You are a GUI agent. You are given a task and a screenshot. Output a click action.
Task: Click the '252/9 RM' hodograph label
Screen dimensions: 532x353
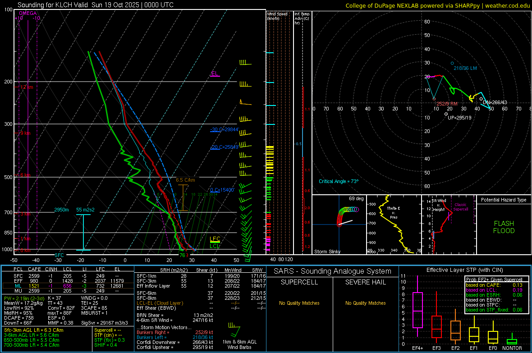point(447,104)
